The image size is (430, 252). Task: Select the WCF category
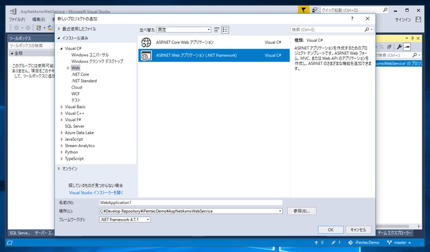click(x=76, y=94)
